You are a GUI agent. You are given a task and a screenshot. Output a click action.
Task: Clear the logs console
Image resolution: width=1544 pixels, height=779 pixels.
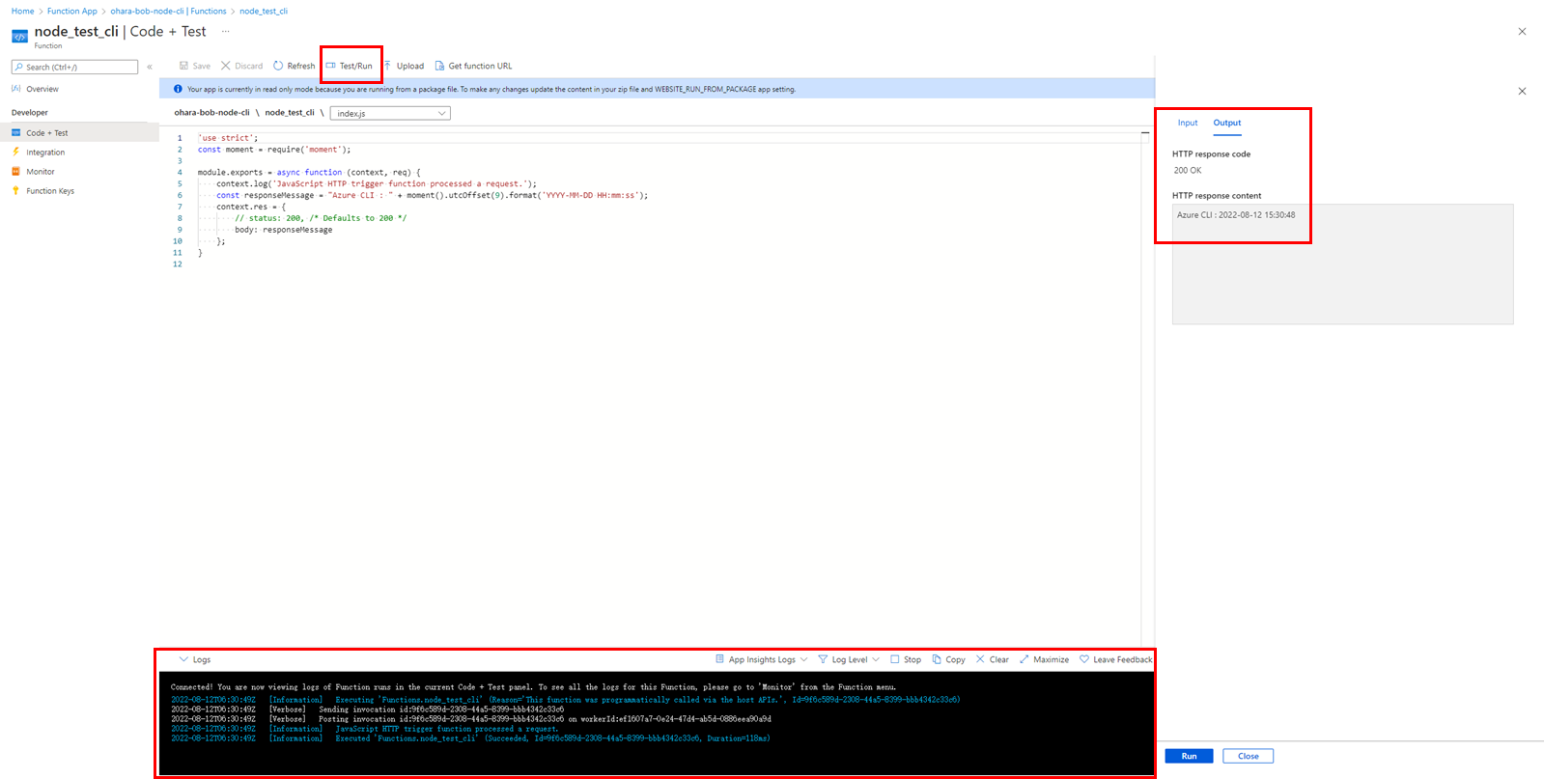(992, 660)
